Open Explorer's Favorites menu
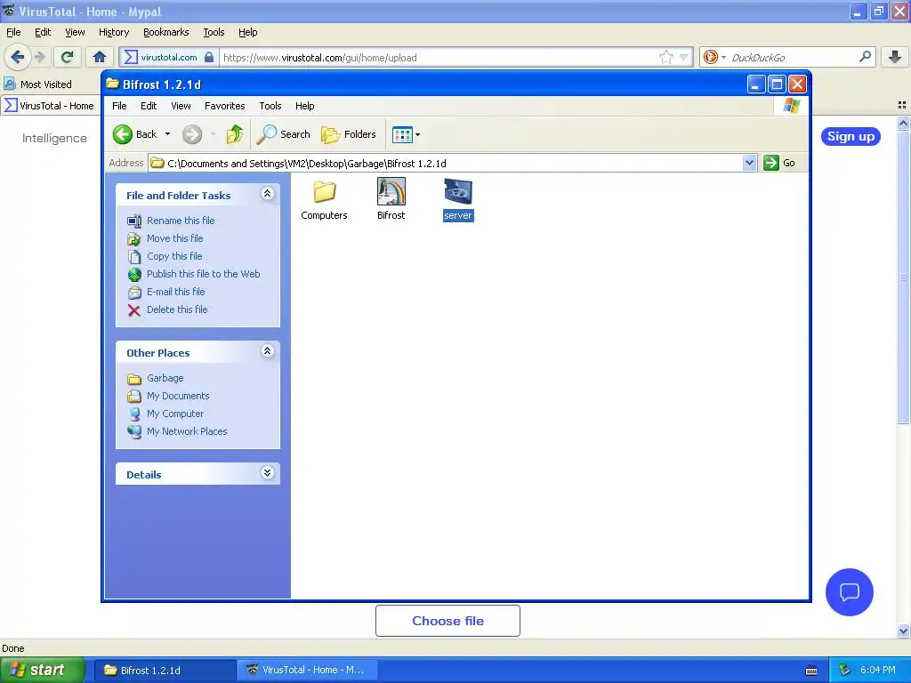Image resolution: width=911 pixels, height=683 pixels. pos(224,106)
